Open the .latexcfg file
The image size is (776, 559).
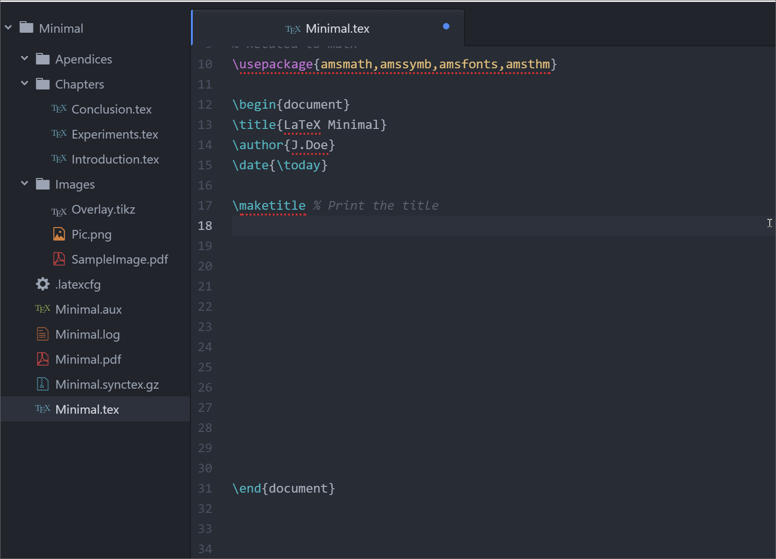tap(78, 284)
